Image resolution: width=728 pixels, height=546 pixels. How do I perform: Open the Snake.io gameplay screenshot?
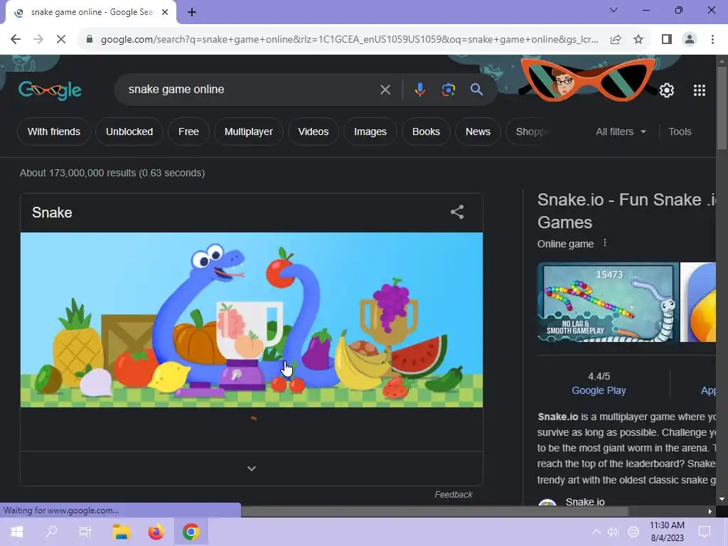pos(608,302)
